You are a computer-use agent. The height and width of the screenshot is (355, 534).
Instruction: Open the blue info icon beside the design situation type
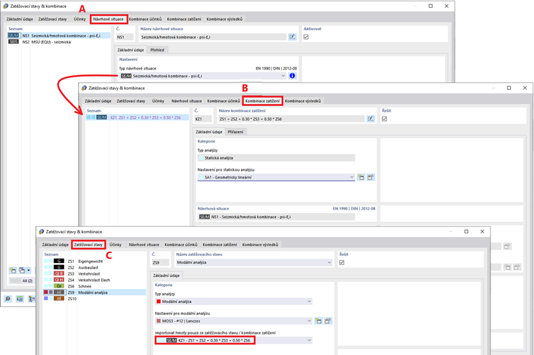(x=292, y=76)
